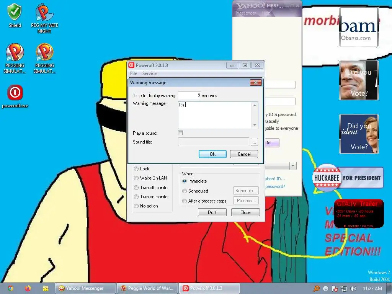Screen dimensions: 392x294
Task: Select the Scheduled radio button
Action: pyautogui.click(x=185, y=191)
